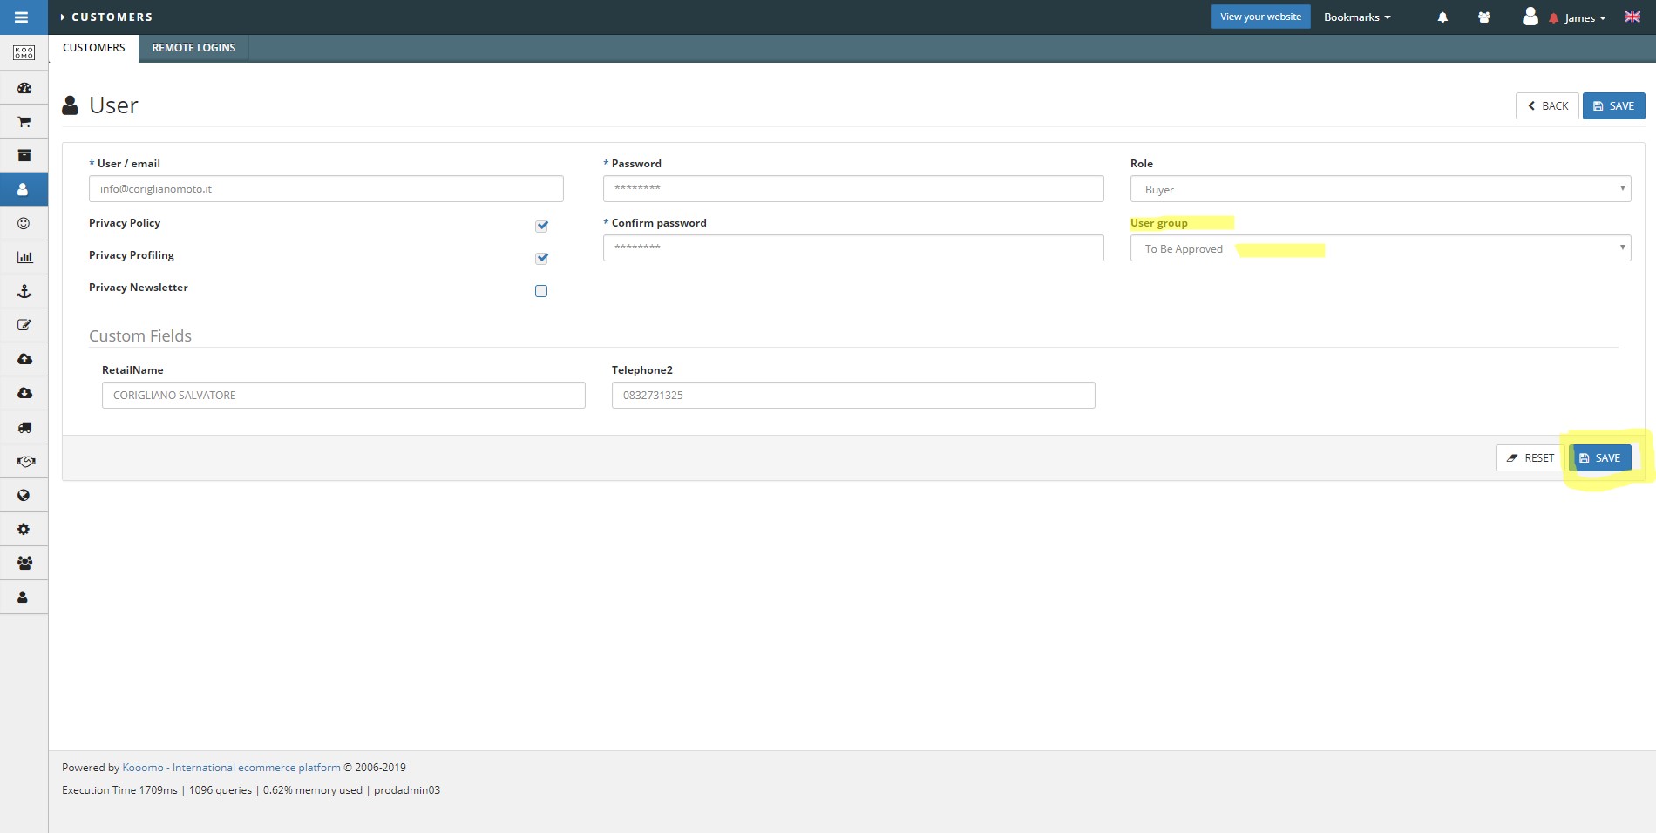Focus the Confirm password input field
The width and height of the screenshot is (1656, 833).
click(853, 248)
